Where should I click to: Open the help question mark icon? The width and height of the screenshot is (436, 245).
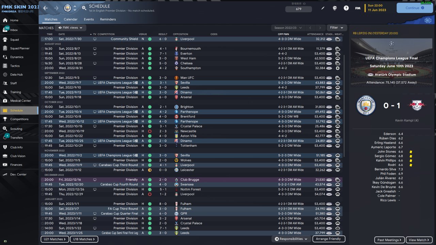pyautogui.click(x=346, y=8)
